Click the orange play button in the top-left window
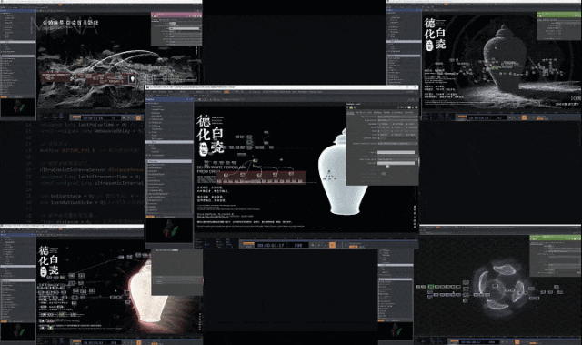582x345 pixels. [138, 118]
